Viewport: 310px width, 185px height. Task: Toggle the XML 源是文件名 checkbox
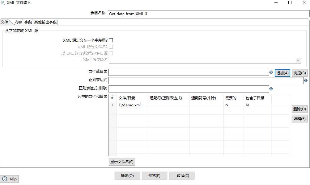(111, 46)
